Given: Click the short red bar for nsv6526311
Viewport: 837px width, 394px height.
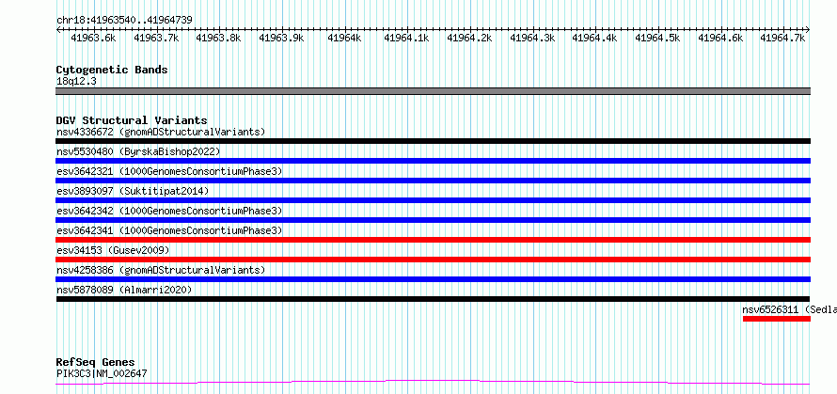Looking at the screenshot, I should click(777, 319).
